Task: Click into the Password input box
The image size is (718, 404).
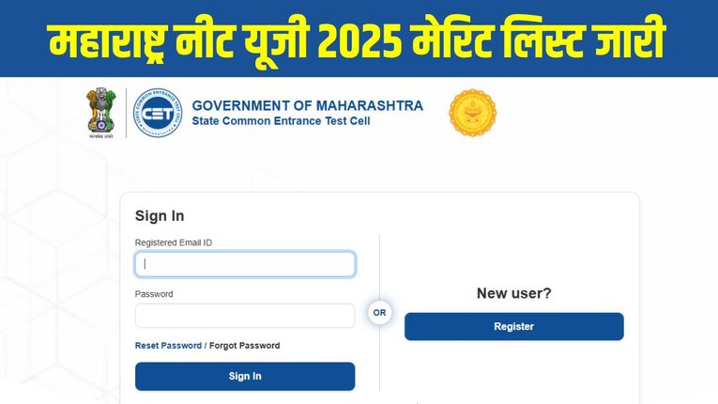Action: click(x=245, y=316)
